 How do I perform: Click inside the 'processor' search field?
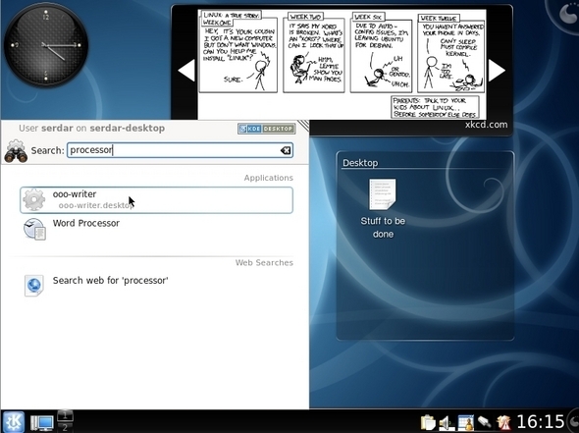[x=180, y=150]
